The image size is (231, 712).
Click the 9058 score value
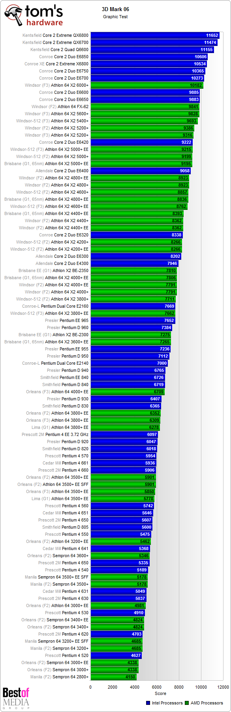[185, 171]
